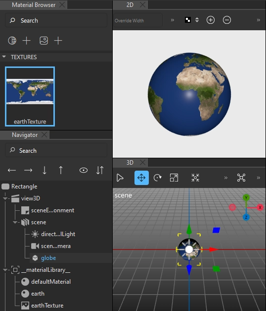Expand hidden 3D toolbar items middle chevron
The width and height of the screenshot is (266, 311).
click(x=226, y=178)
